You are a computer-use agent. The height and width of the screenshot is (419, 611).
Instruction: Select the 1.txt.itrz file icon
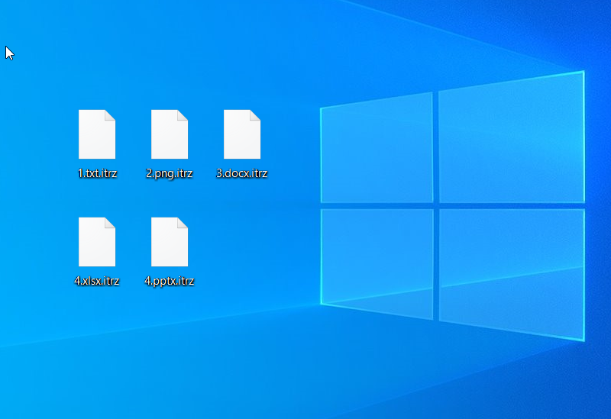[x=97, y=135]
